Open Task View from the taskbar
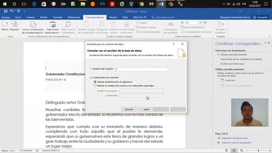The image size is (272, 153). (24, 4)
